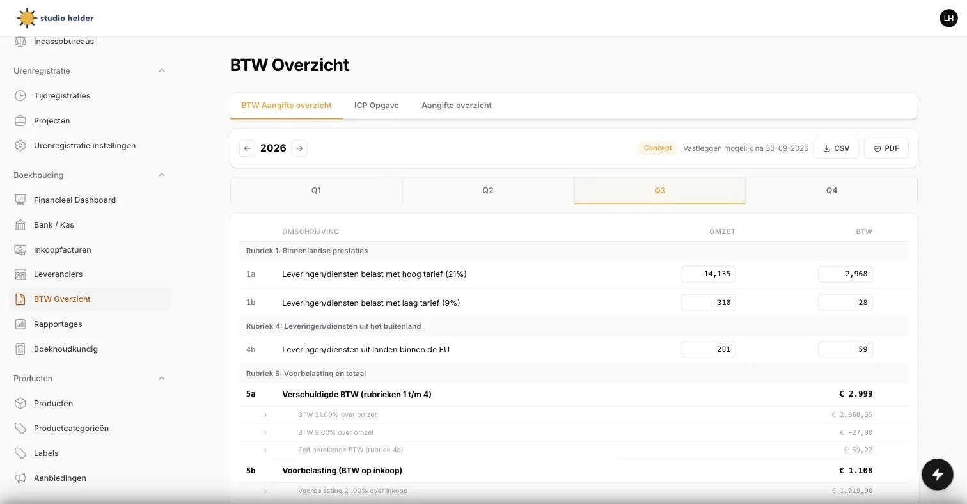Click the Leveranciers store icon
The width and height of the screenshot is (967, 504).
(20, 274)
